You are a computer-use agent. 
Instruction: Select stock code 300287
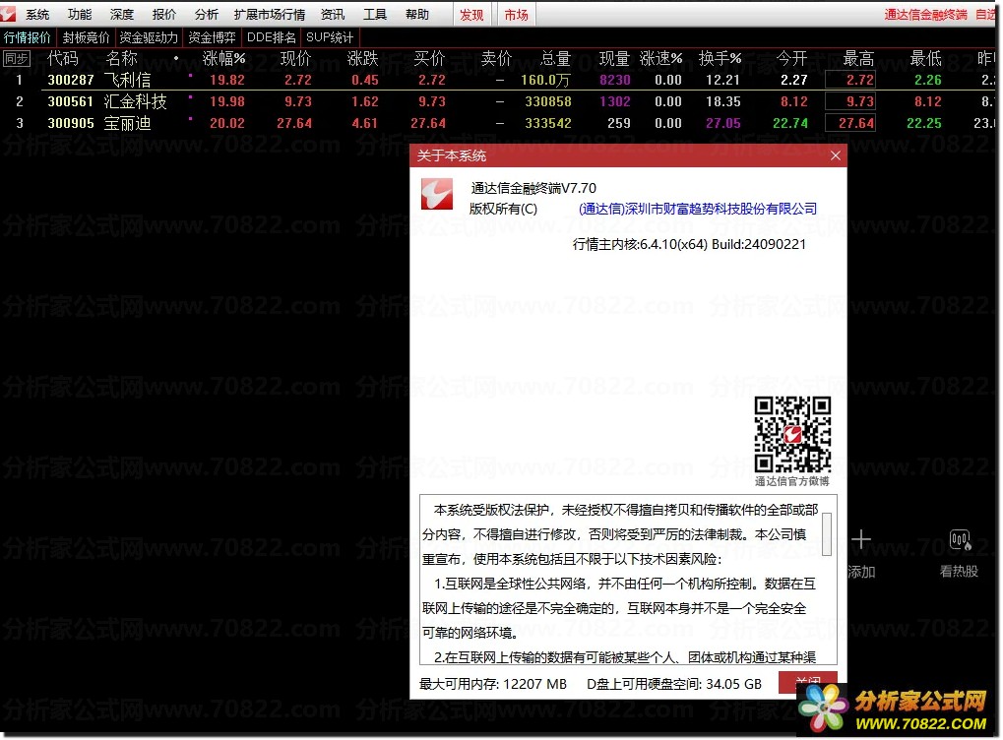pyautogui.click(x=70, y=80)
